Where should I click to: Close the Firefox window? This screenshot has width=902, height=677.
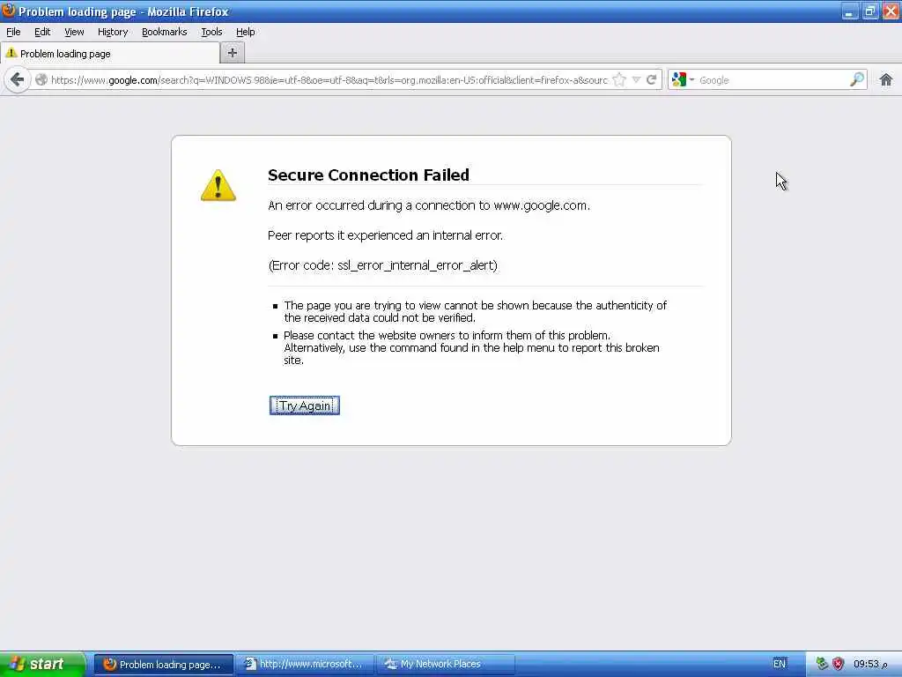(x=891, y=11)
